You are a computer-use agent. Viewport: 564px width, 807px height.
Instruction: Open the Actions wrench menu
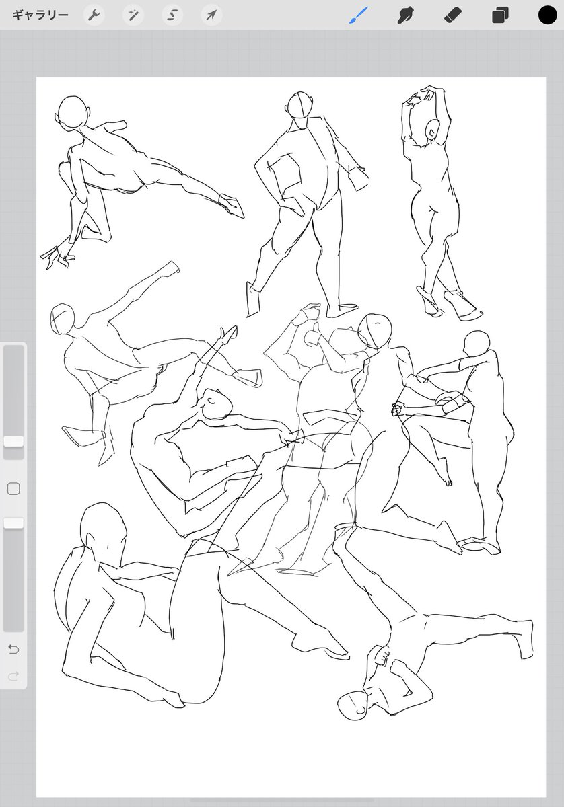click(x=94, y=15)
